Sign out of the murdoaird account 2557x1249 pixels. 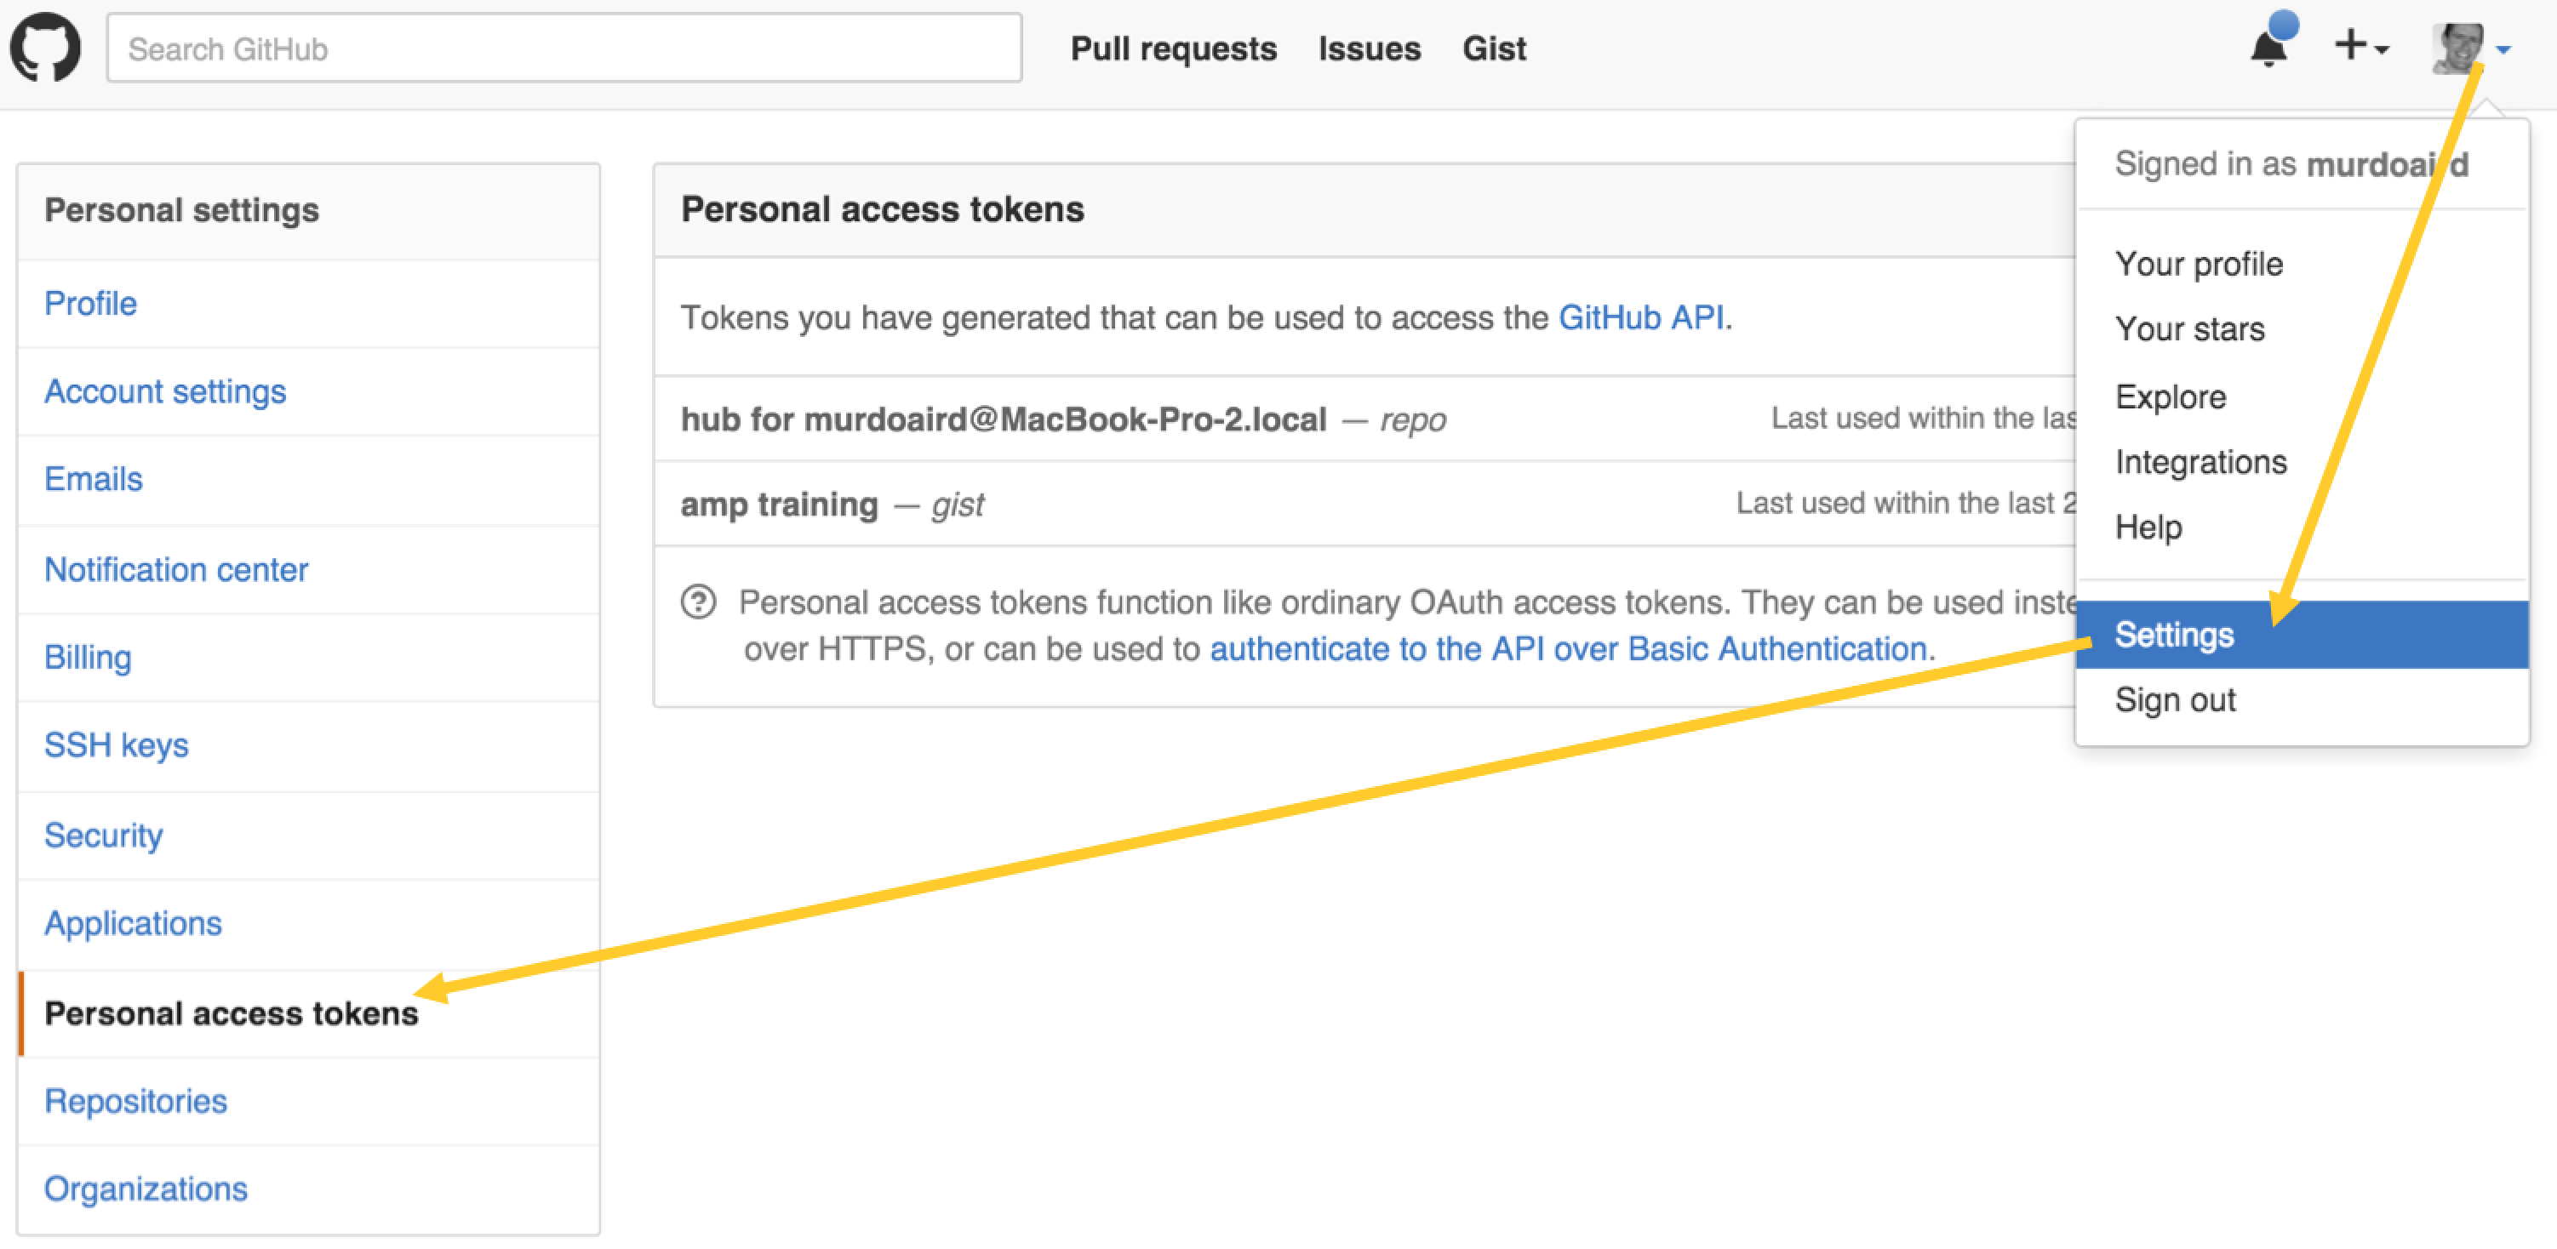point(2175,699)
